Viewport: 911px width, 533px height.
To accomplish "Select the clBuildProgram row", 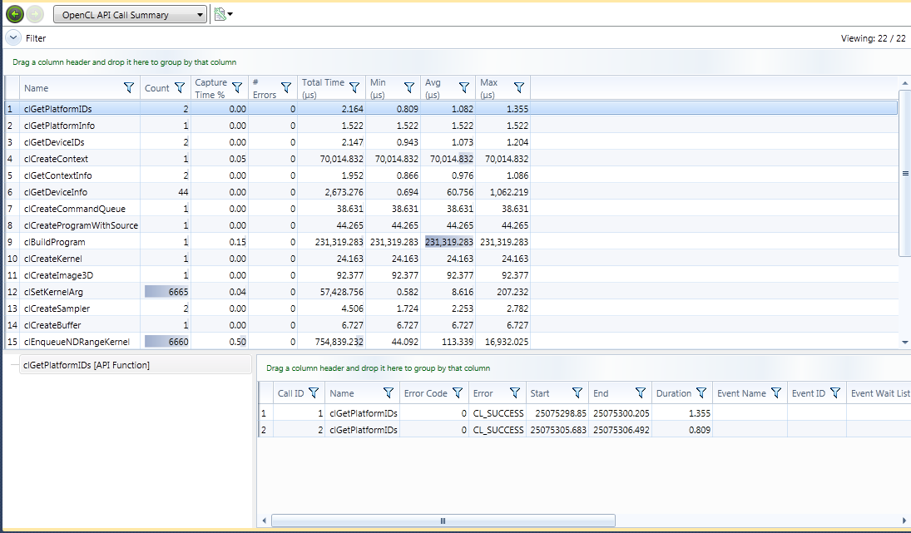I will click(55, 242).
